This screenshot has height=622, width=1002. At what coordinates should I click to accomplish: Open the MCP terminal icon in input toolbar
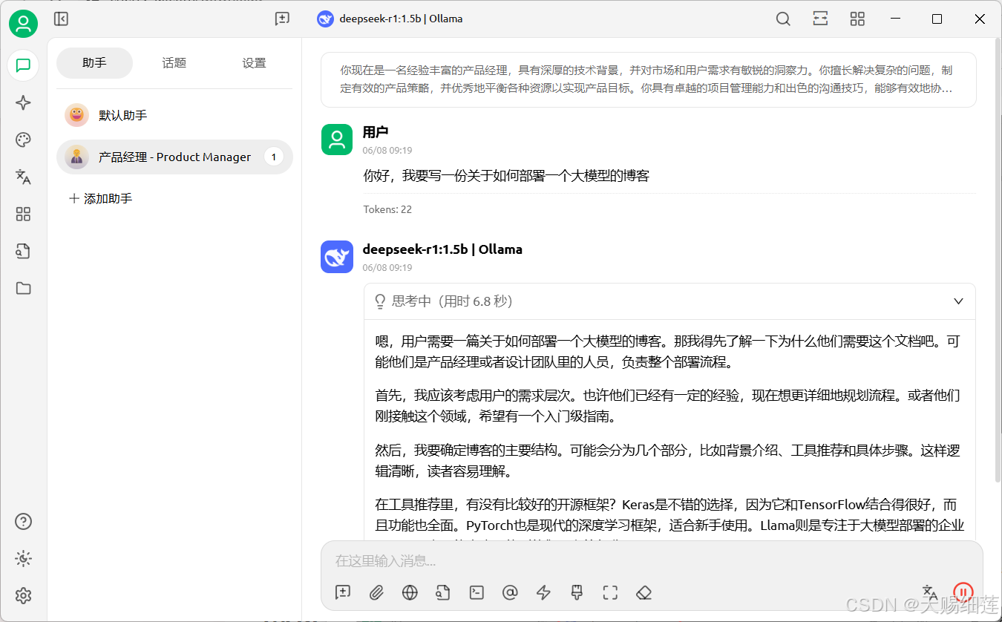[477, 592]
